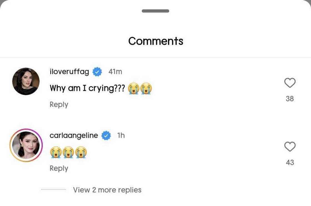Reply to carlaangeline's comment
The height and width of the screenshot is (206, 311).
coord(59,168)
